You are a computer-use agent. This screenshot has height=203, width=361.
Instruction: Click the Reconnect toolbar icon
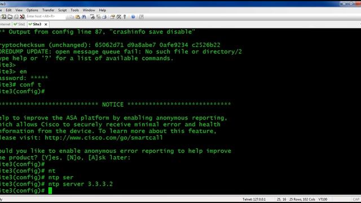pyautogui.click(x=16, y=16)
